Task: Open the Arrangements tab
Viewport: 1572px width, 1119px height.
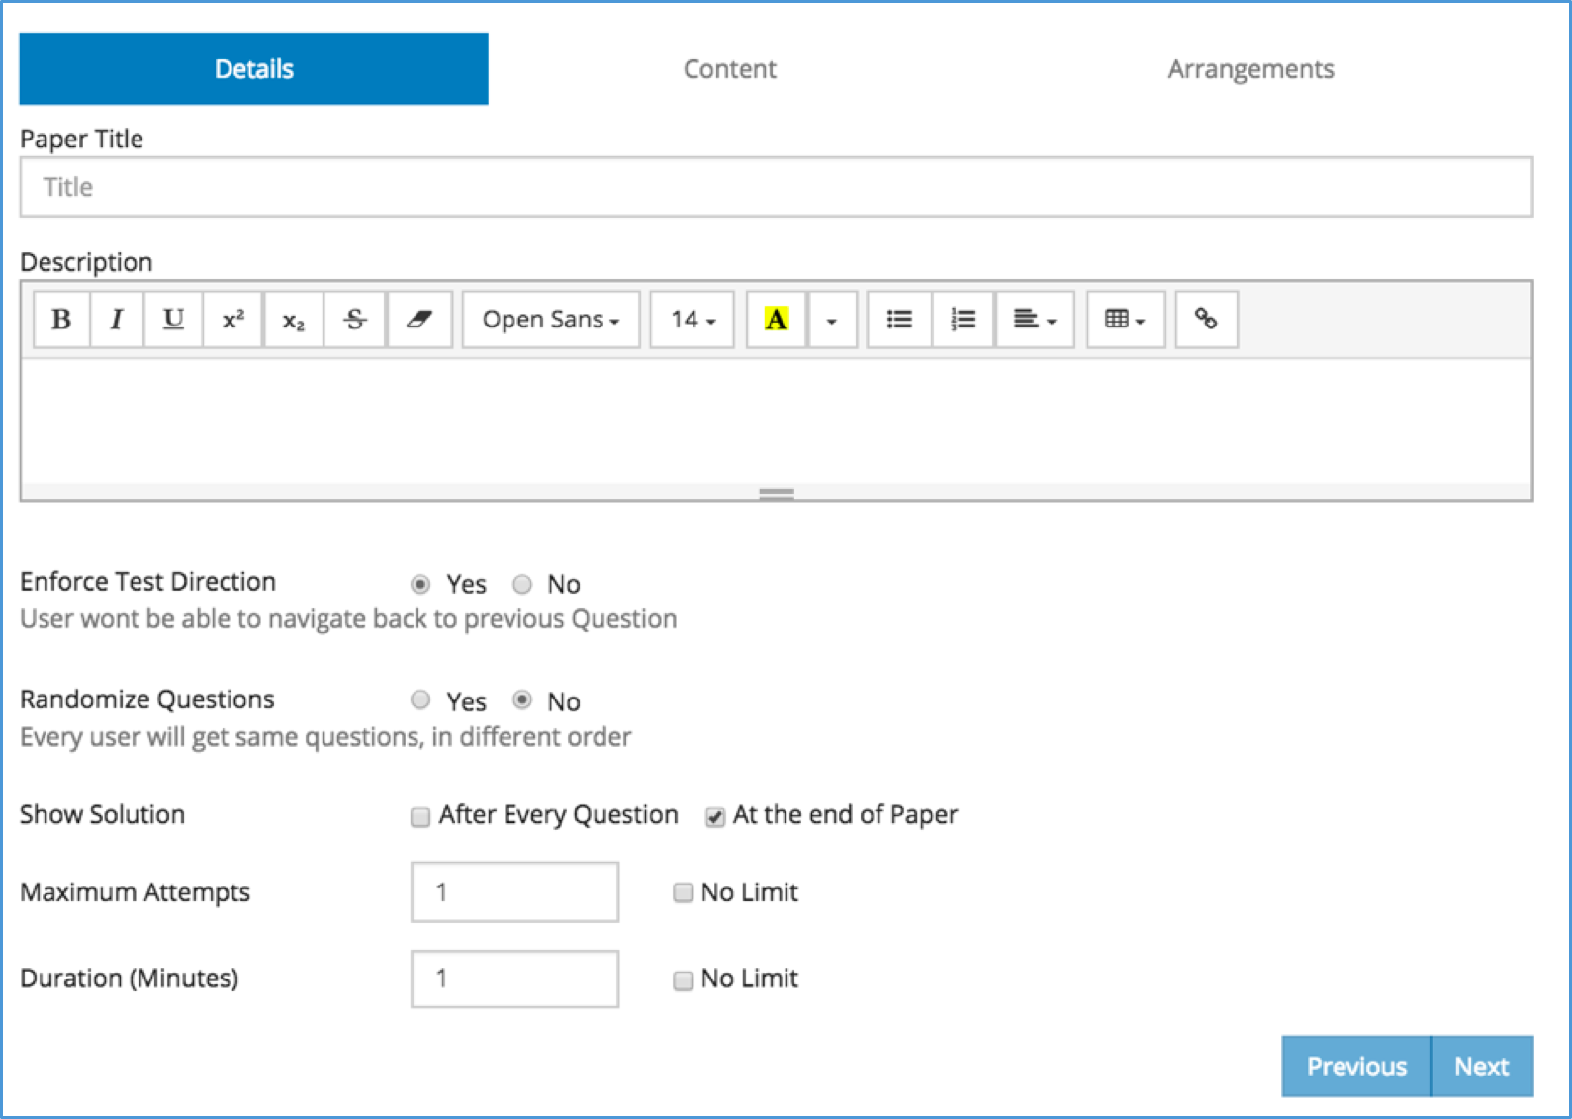Action: pyautogui.click(x=1250, y=68)
